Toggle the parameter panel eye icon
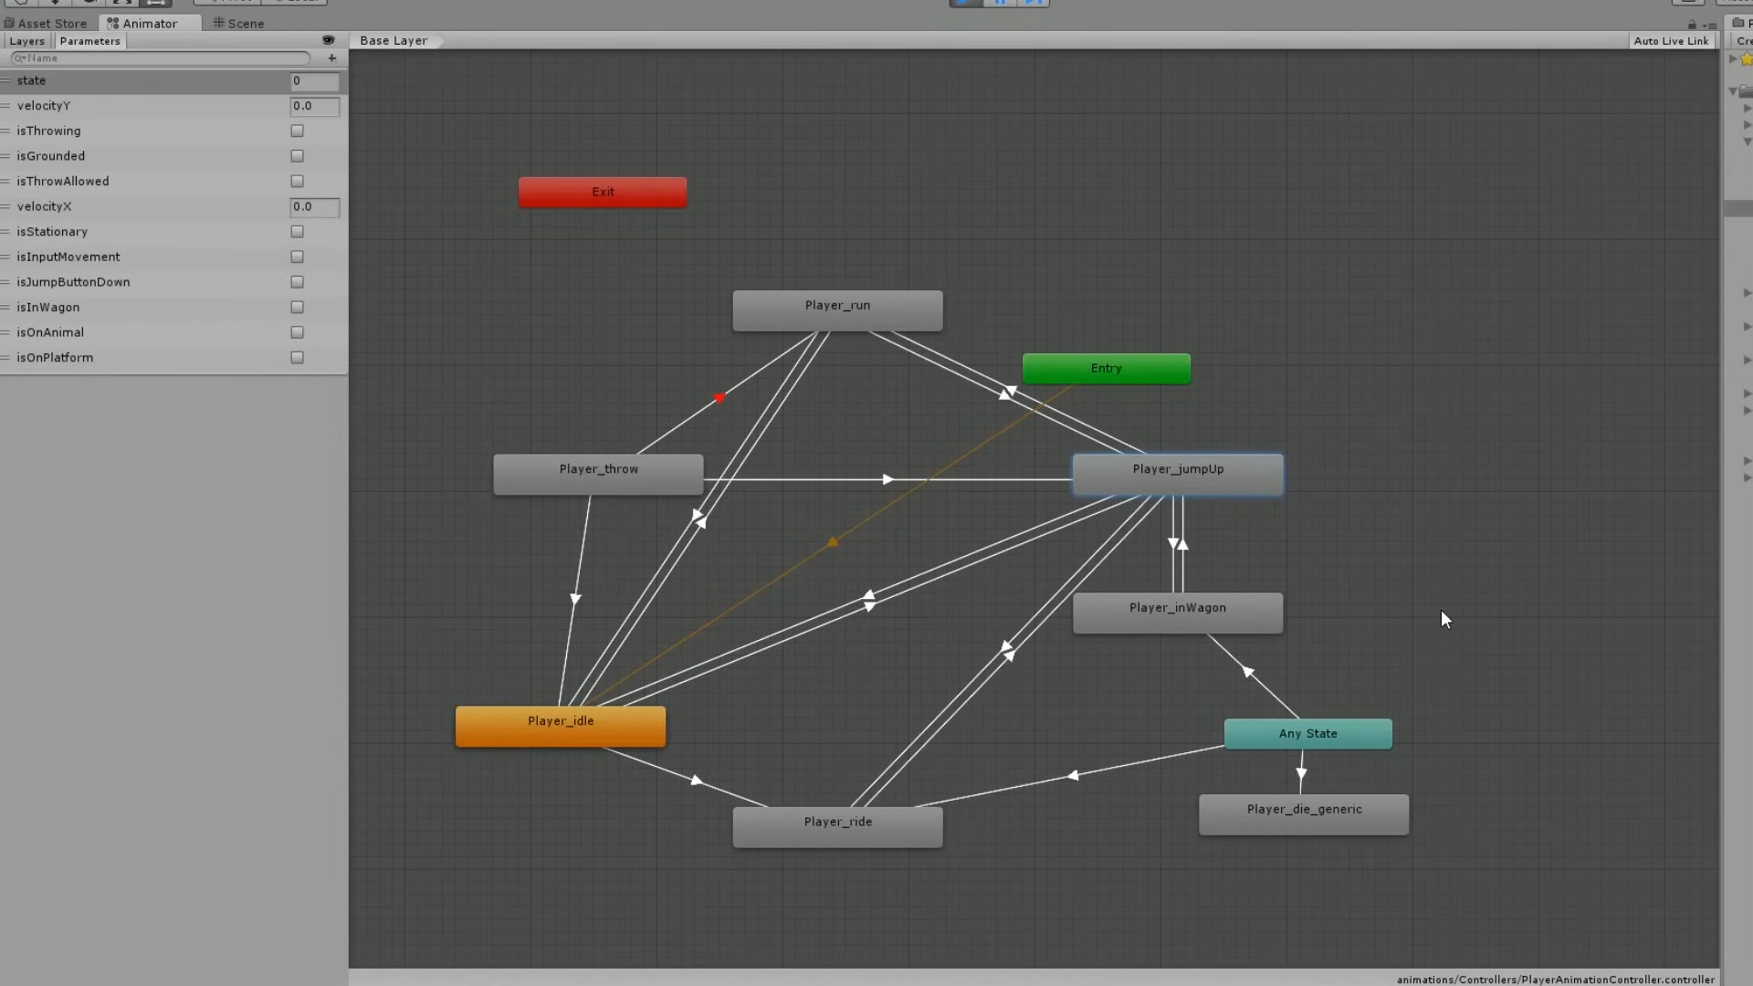 328,40
